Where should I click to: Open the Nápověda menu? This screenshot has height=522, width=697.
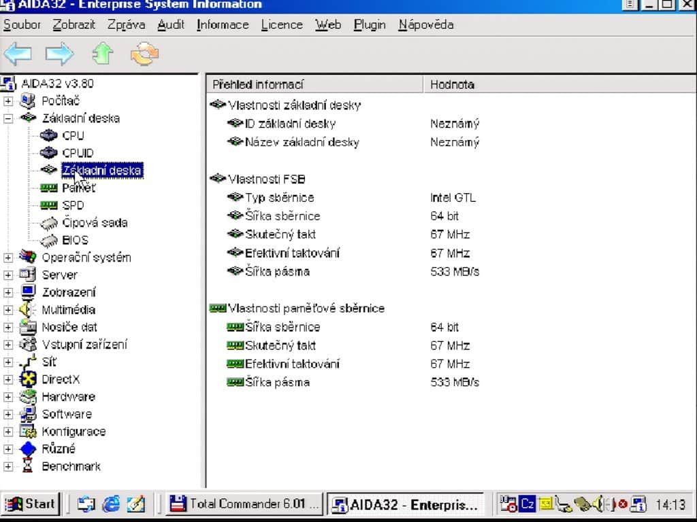(x=426, y=24)
